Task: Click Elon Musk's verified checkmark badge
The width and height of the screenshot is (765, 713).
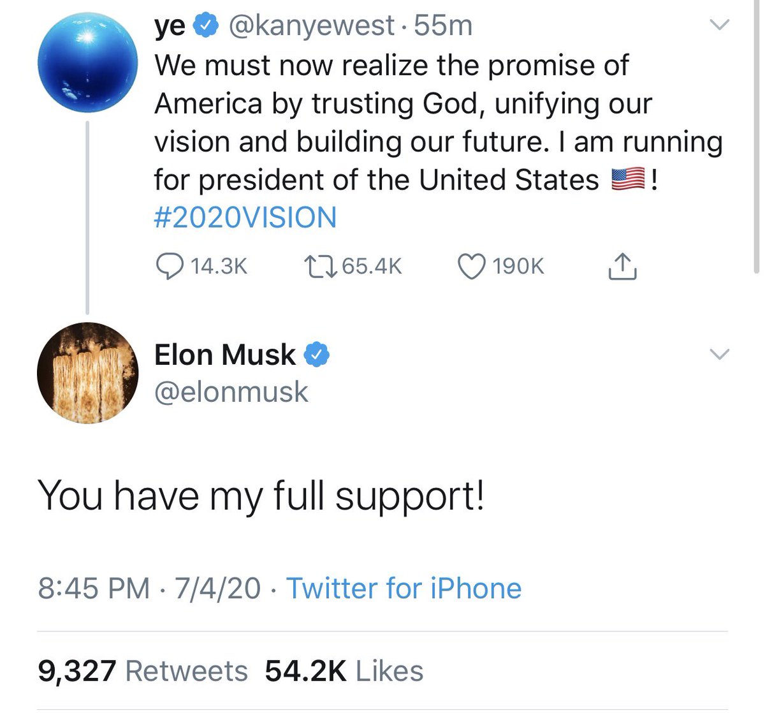Action: [x=317, y=355]
